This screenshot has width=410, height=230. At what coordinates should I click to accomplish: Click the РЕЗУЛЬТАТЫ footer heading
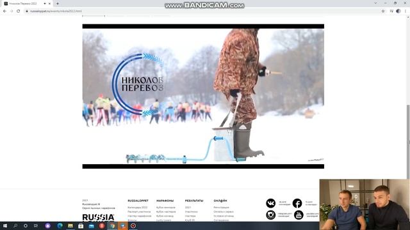pyautogui.click(x=194, y=201)
